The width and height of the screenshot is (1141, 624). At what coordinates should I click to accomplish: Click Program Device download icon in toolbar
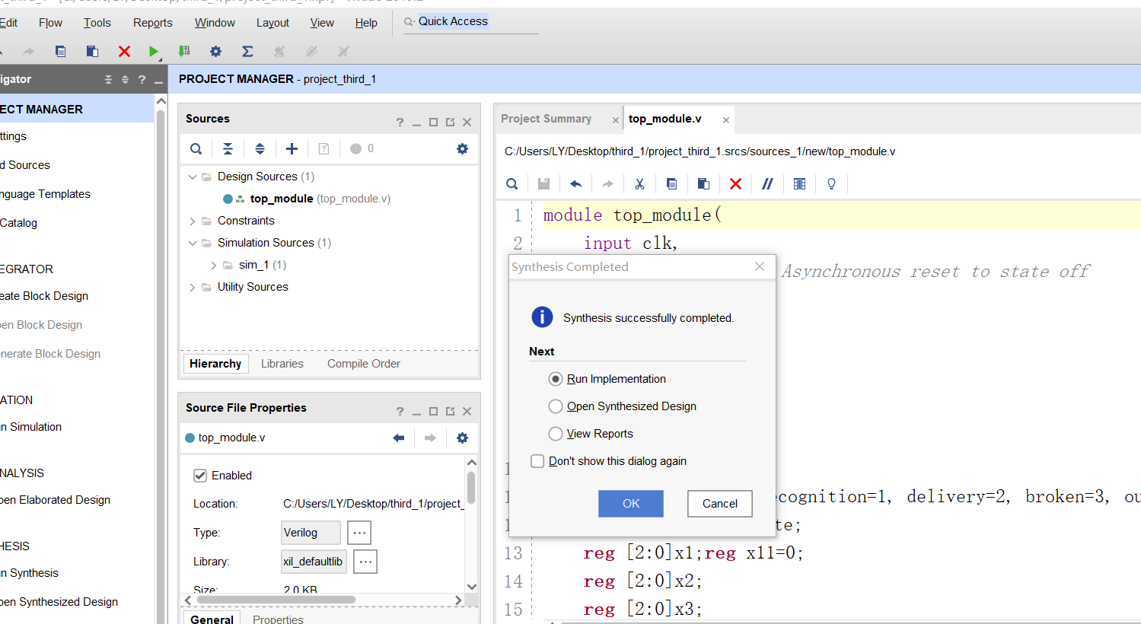point(184,51)
